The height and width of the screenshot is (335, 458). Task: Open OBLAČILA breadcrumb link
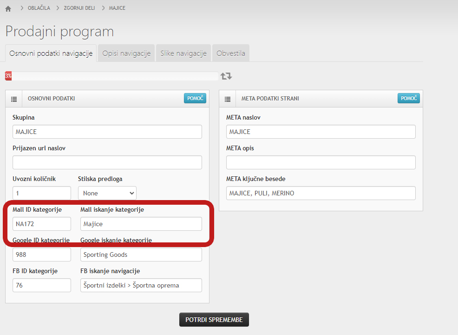click(x=39, y=8)
